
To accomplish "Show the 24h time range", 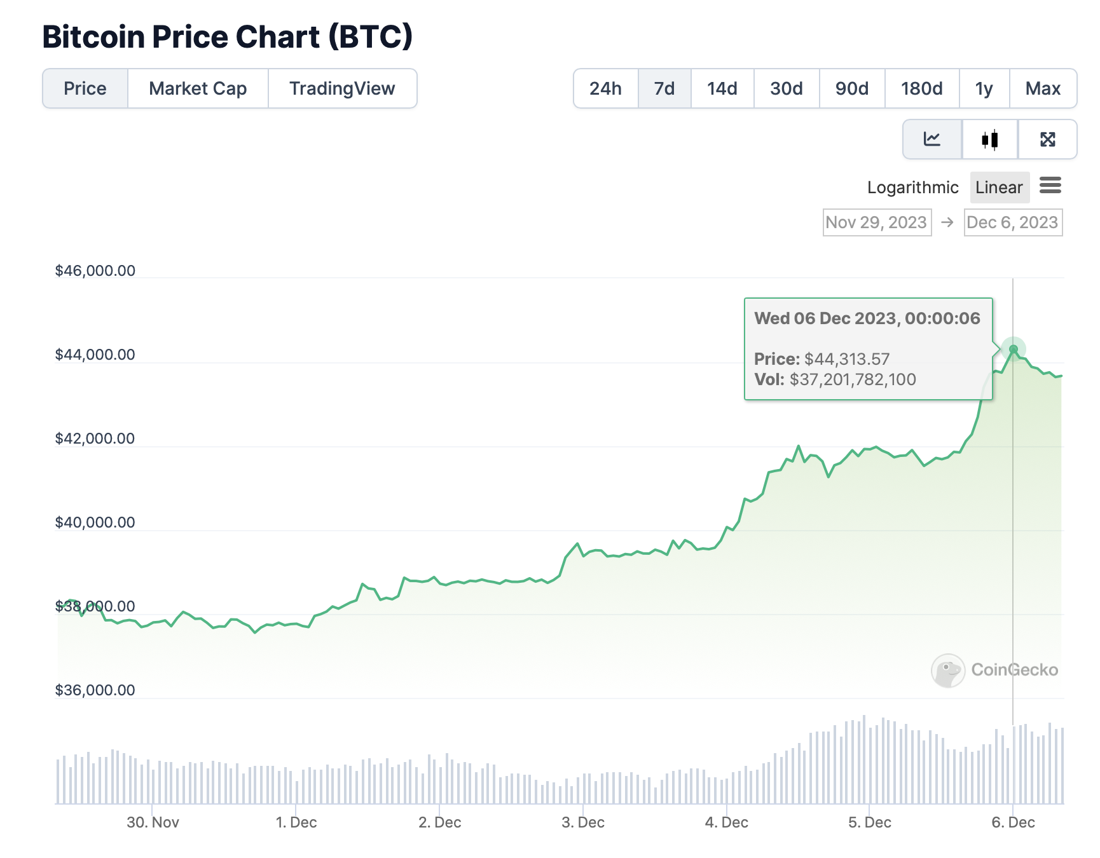I will pyautogui.click(x=605, y=88).
